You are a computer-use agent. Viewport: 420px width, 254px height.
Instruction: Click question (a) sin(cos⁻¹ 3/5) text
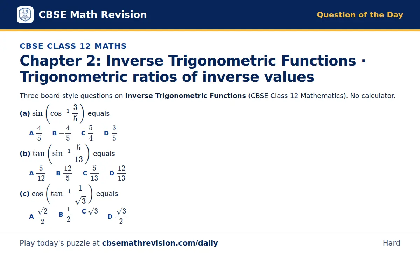click(x=65, y=113)
